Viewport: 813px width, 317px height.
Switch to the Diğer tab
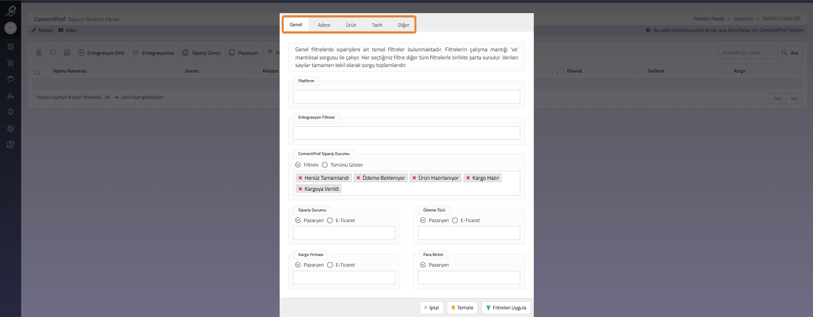click(403, 25)
